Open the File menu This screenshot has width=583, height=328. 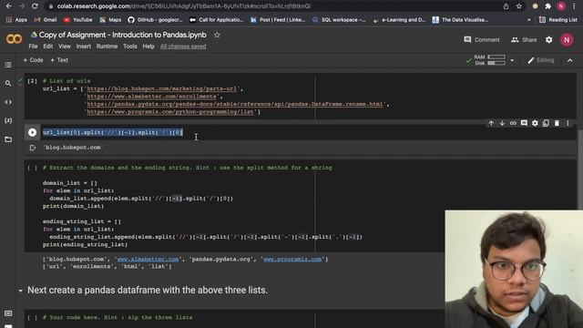click(x=33, y=46)
